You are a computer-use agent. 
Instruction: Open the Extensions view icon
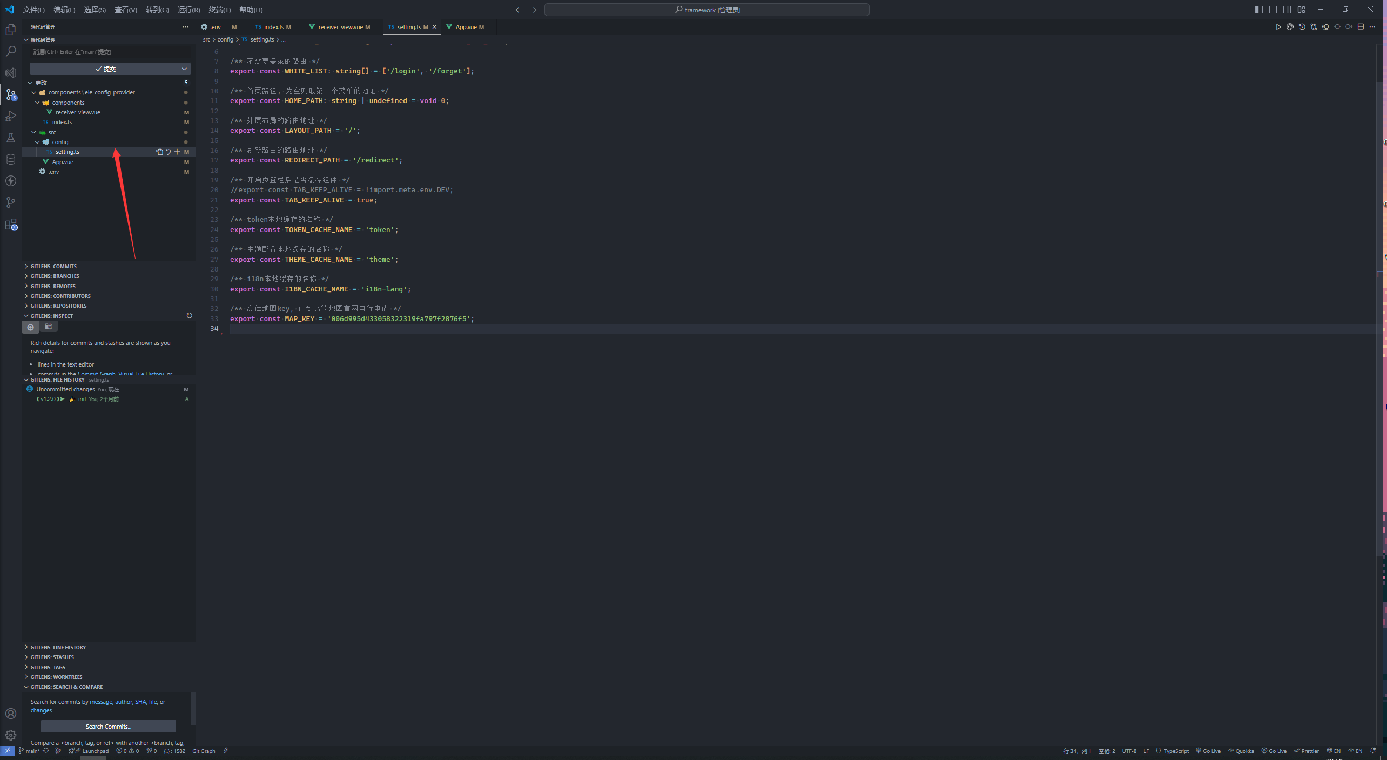(10, 225)
